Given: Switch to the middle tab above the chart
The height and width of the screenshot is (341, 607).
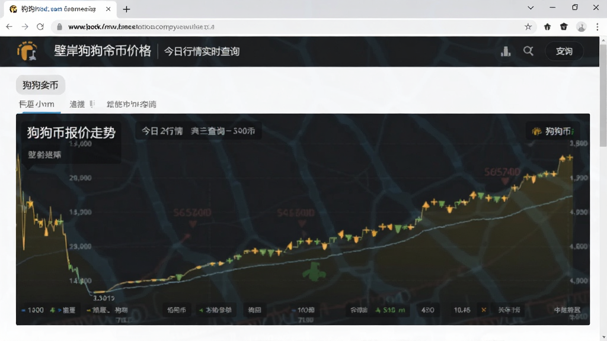Looking at the screenshot, I should click(x=81, y=104).
